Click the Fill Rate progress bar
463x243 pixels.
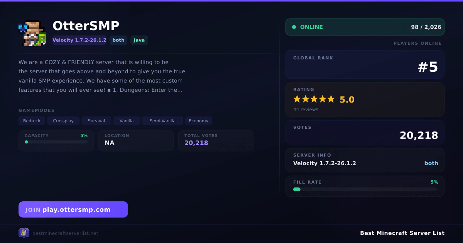click(x=365, y=189)
